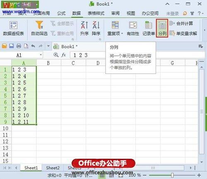Open the 记录单 record form icon
This screenshot has height=179, width=207.
[x=149, y=29]
